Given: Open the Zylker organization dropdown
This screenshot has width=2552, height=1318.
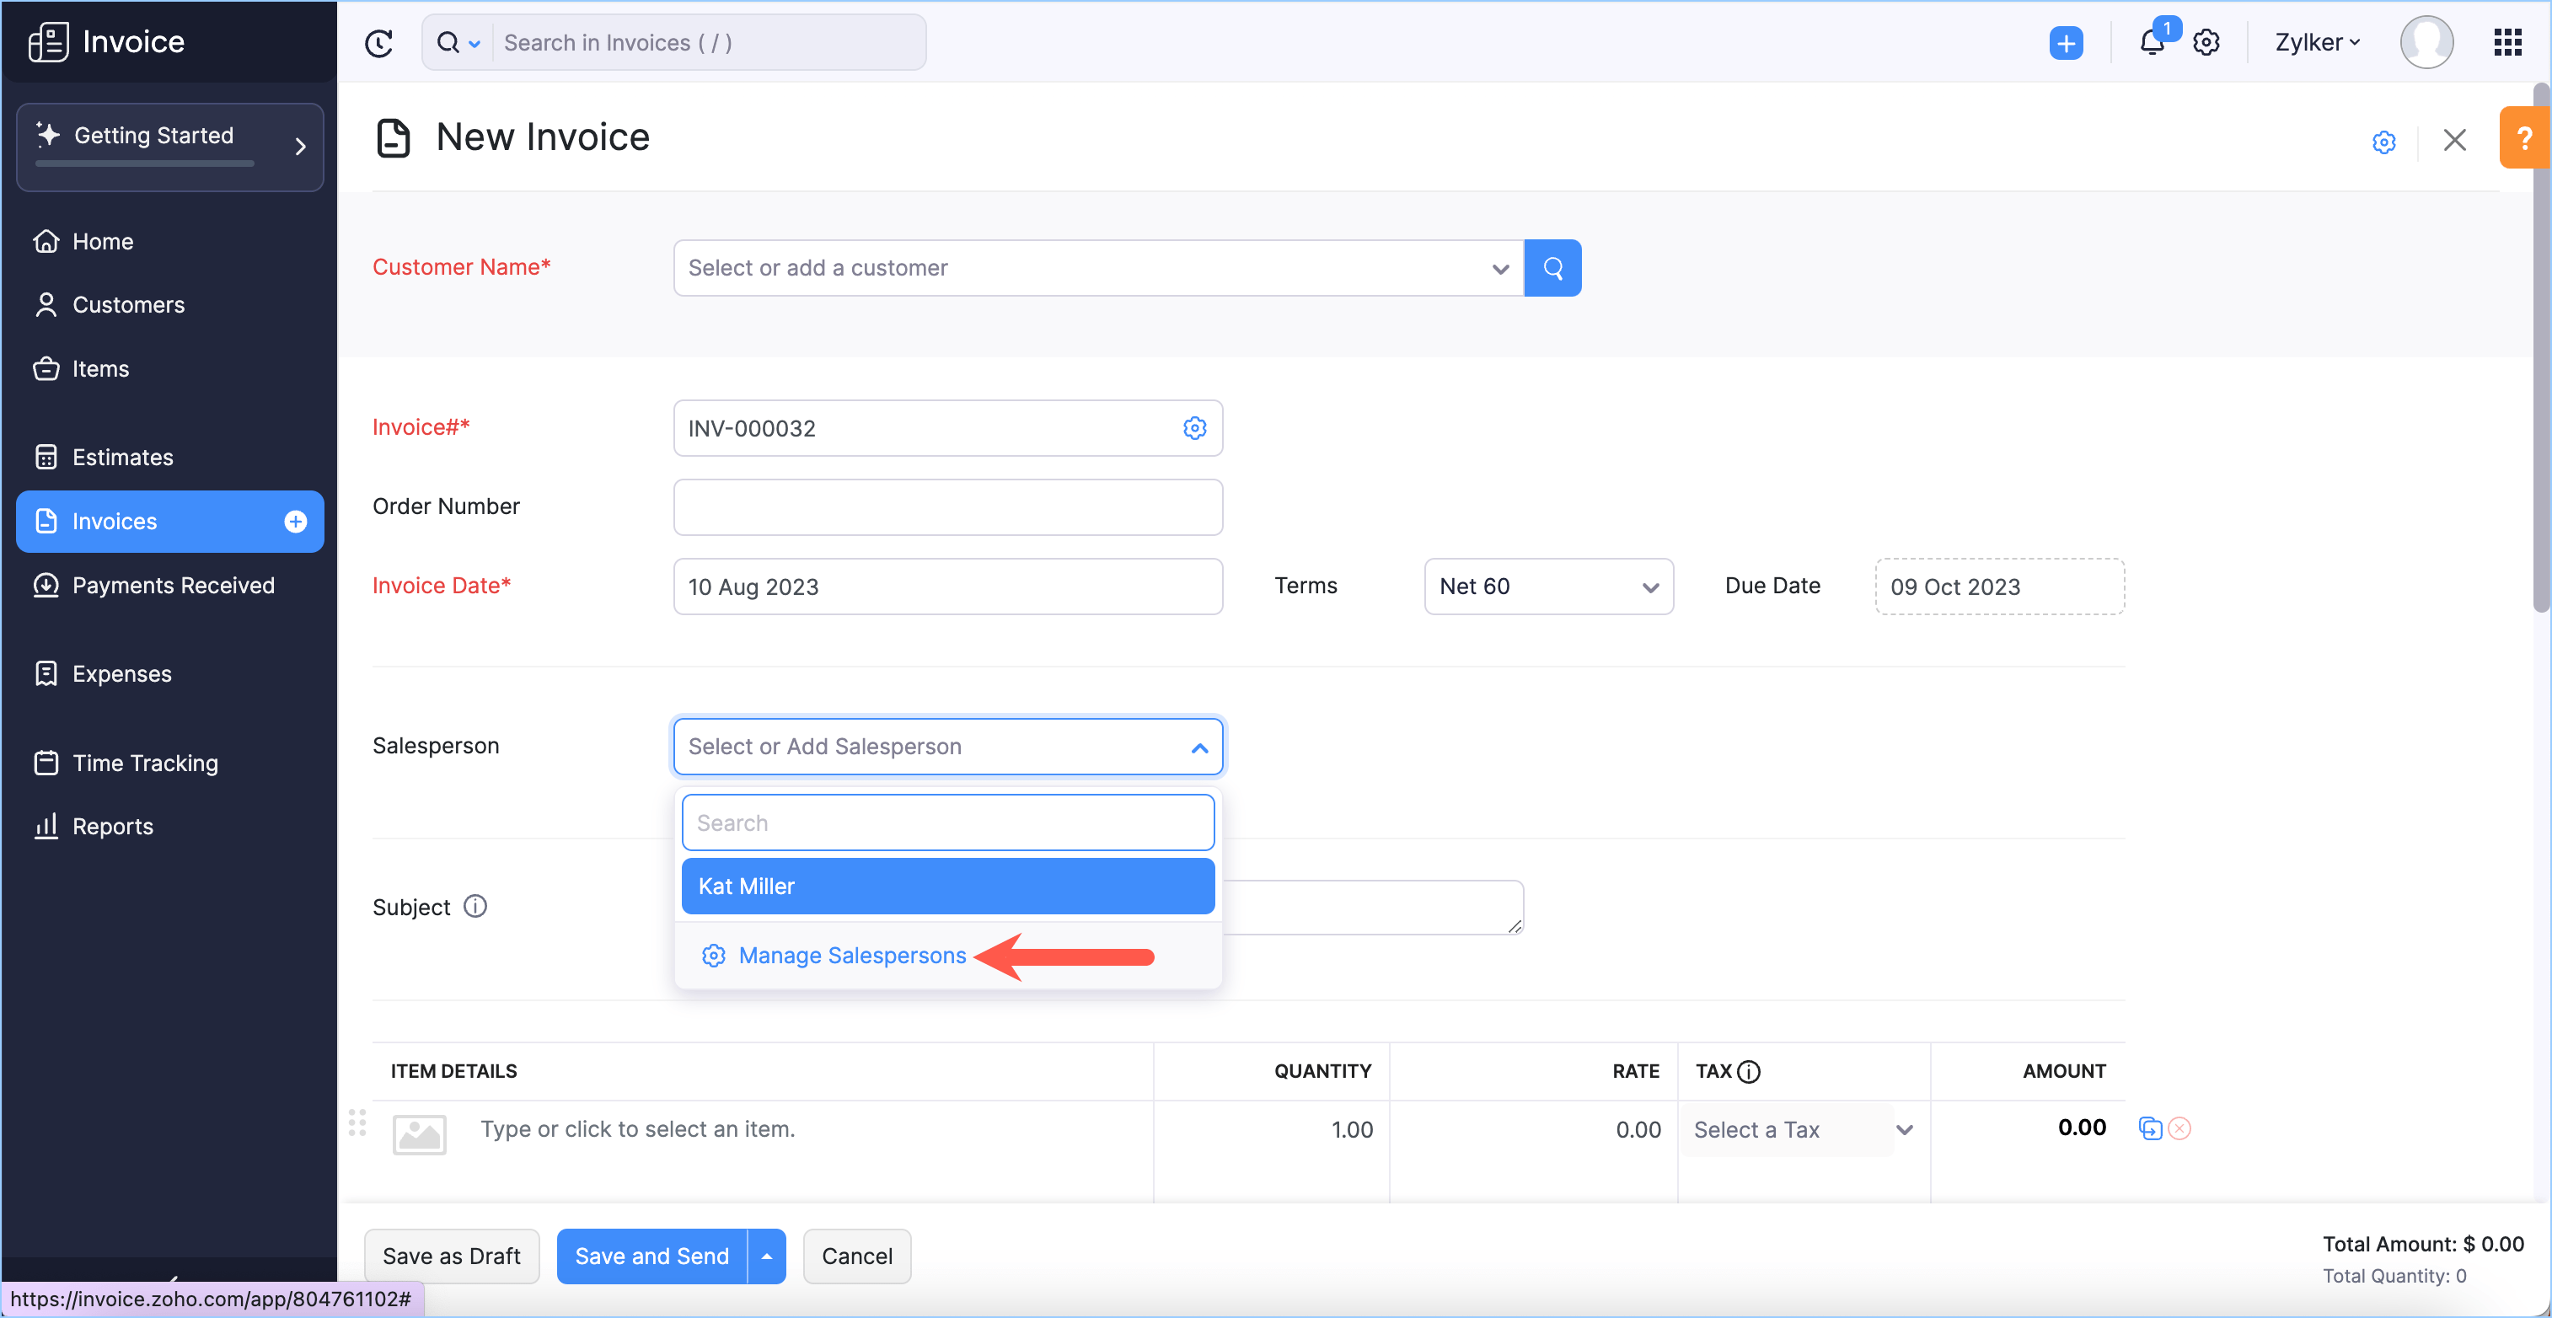Looking at the screenshot, I should [x=2317, y=43].
